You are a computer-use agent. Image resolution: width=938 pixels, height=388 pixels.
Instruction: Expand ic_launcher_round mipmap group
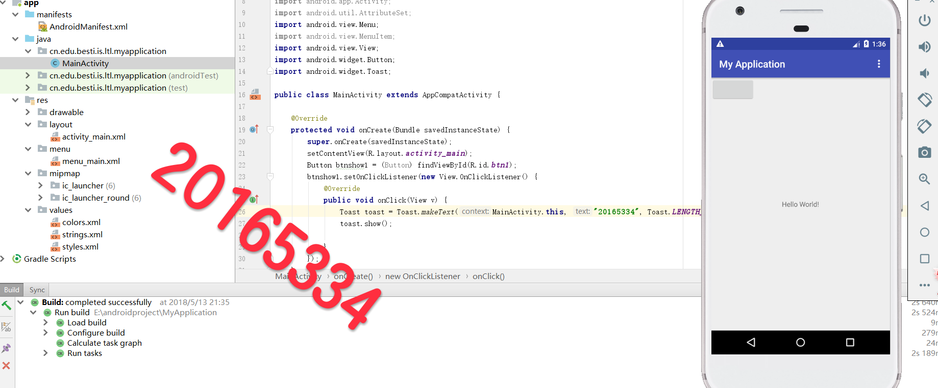[x=41, y=198]
